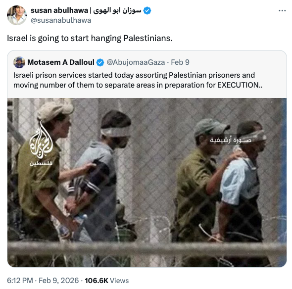
Task: Click the Al Jazeera logo watermark in the photo
Action: pyautogui.click(x=41, y=140)
